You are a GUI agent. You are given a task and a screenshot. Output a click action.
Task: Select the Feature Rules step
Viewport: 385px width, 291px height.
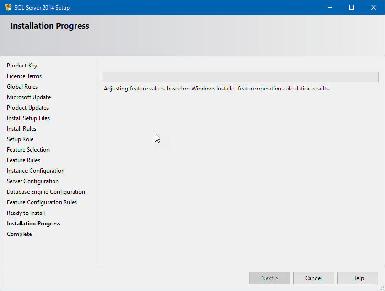click(x=23, y=160)
